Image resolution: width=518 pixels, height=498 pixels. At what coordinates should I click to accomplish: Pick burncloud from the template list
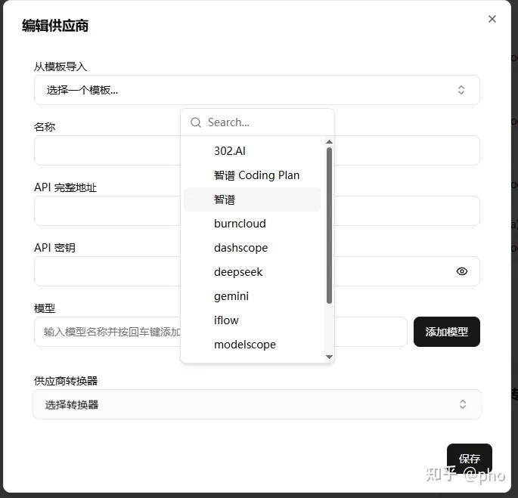[x=253, y=224]
